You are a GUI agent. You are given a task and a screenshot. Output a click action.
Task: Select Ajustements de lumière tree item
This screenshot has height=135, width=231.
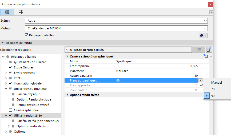[x=30, y=62]
